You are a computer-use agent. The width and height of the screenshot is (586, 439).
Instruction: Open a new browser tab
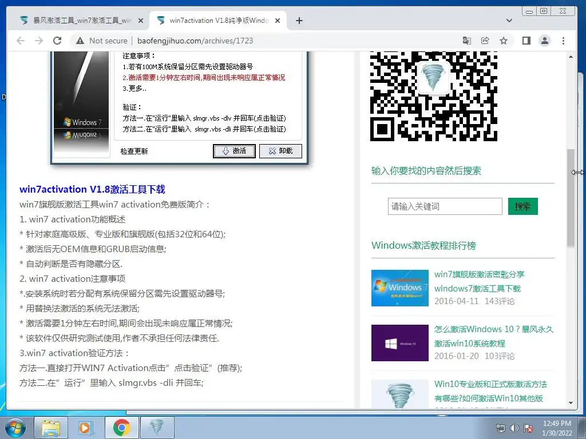click(x=299, y=21)
